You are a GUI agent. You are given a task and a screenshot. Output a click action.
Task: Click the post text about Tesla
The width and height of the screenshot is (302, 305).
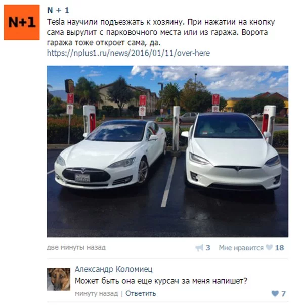[161, 32]
